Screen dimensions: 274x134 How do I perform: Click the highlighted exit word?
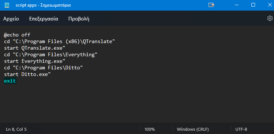coord(10,81)
